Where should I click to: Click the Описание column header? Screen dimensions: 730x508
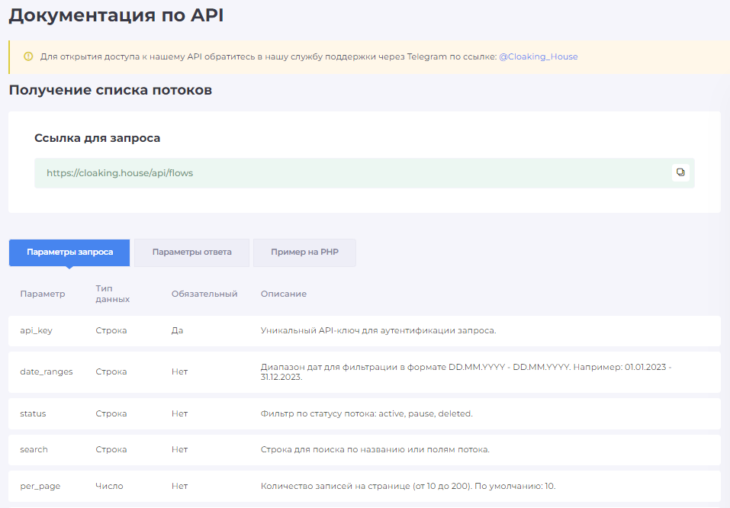[284, 294]
